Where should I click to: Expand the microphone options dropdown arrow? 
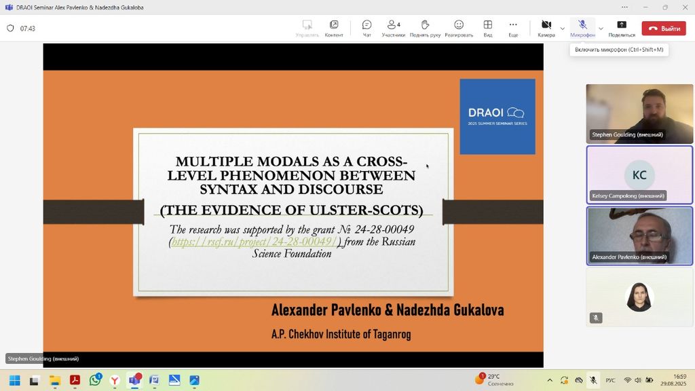pos(600,29)
